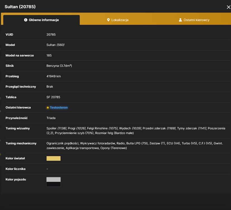Click the Brak technical inspection value
This screenshot has width=231, height=210.
[50, 87]
